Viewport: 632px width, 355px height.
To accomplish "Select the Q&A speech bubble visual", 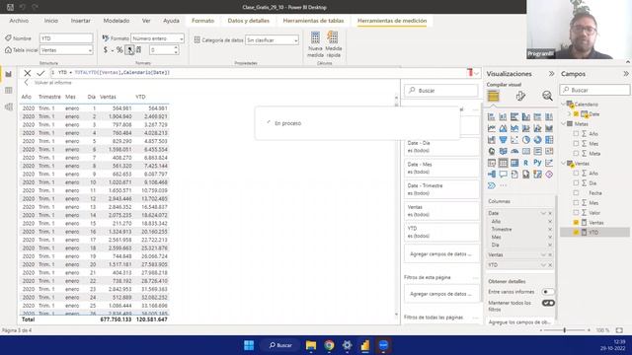I will pyautogui.click(x=503, y=175).
